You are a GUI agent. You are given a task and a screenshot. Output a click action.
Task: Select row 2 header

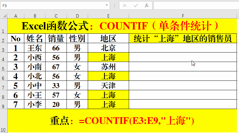pyautogui.click(x=4, y=38)
